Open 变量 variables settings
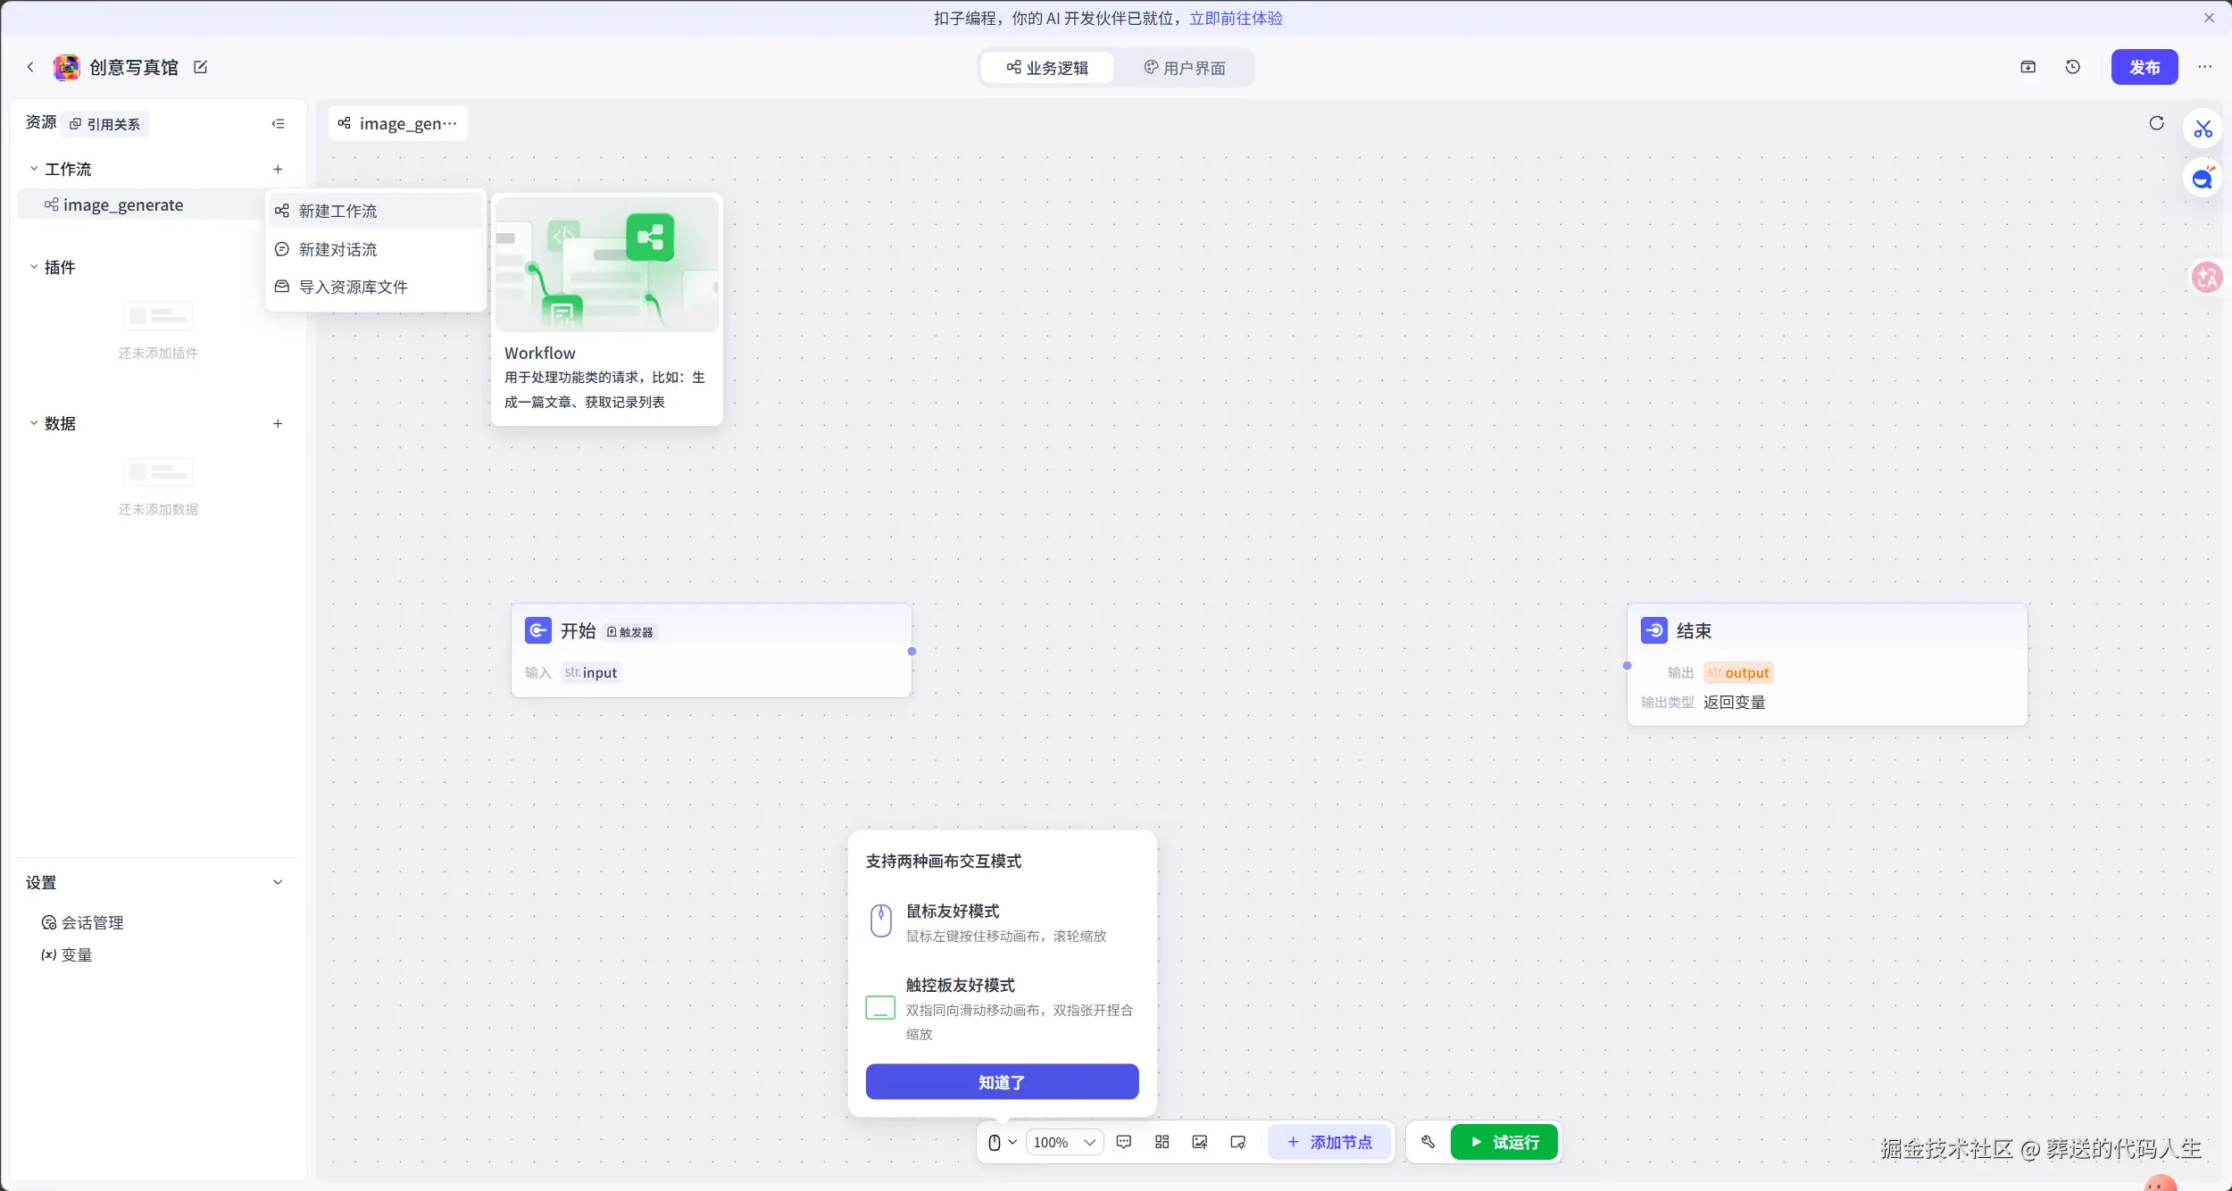 pos(67,954)
